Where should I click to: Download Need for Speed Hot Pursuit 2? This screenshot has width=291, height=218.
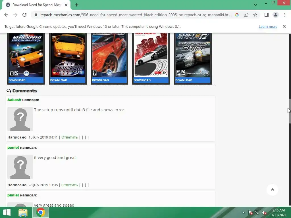tap(17, 80)
